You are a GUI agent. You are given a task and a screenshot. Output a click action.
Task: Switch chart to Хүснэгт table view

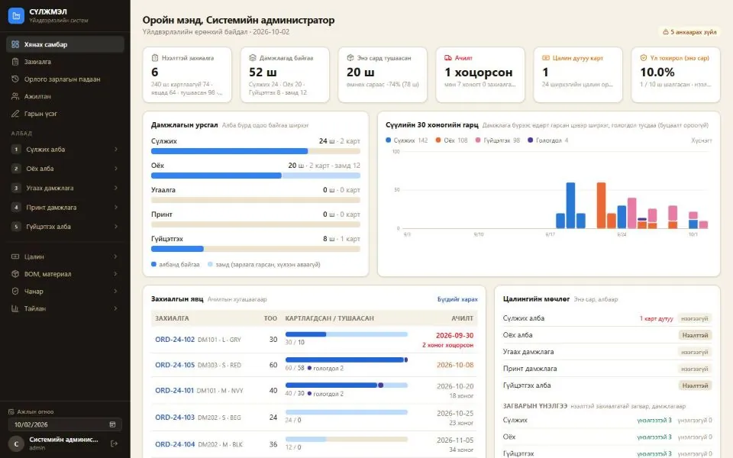pyautogui.click(x=701, y=140)
